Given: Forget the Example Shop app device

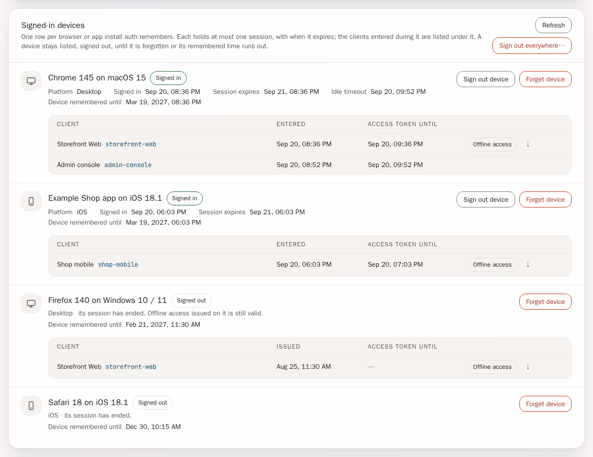Looking at the screenshot, I should click(545, 200).
